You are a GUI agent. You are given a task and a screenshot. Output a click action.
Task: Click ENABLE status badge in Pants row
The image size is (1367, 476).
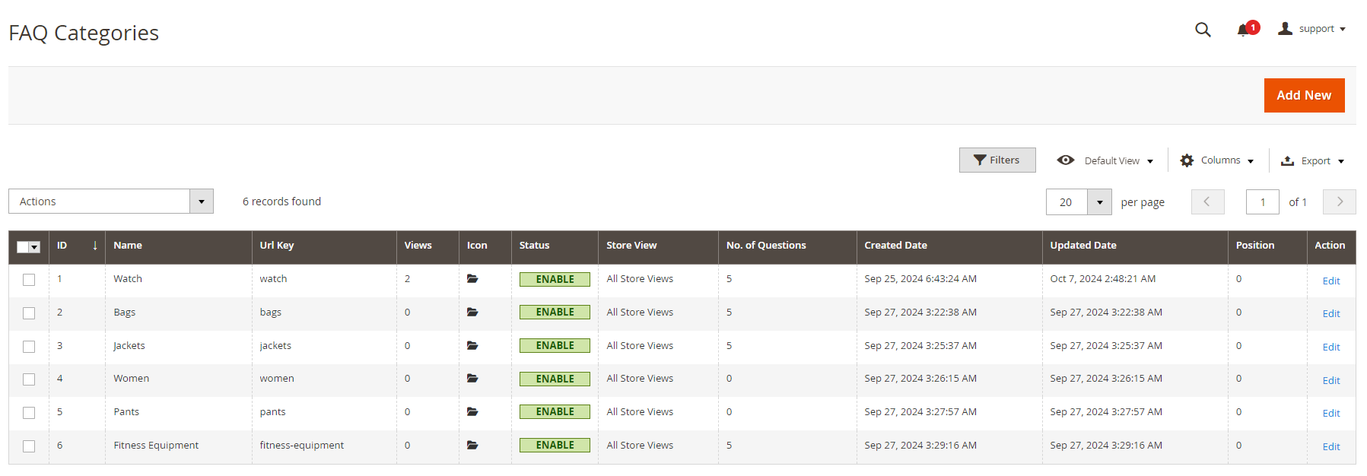tap(555, 411)
